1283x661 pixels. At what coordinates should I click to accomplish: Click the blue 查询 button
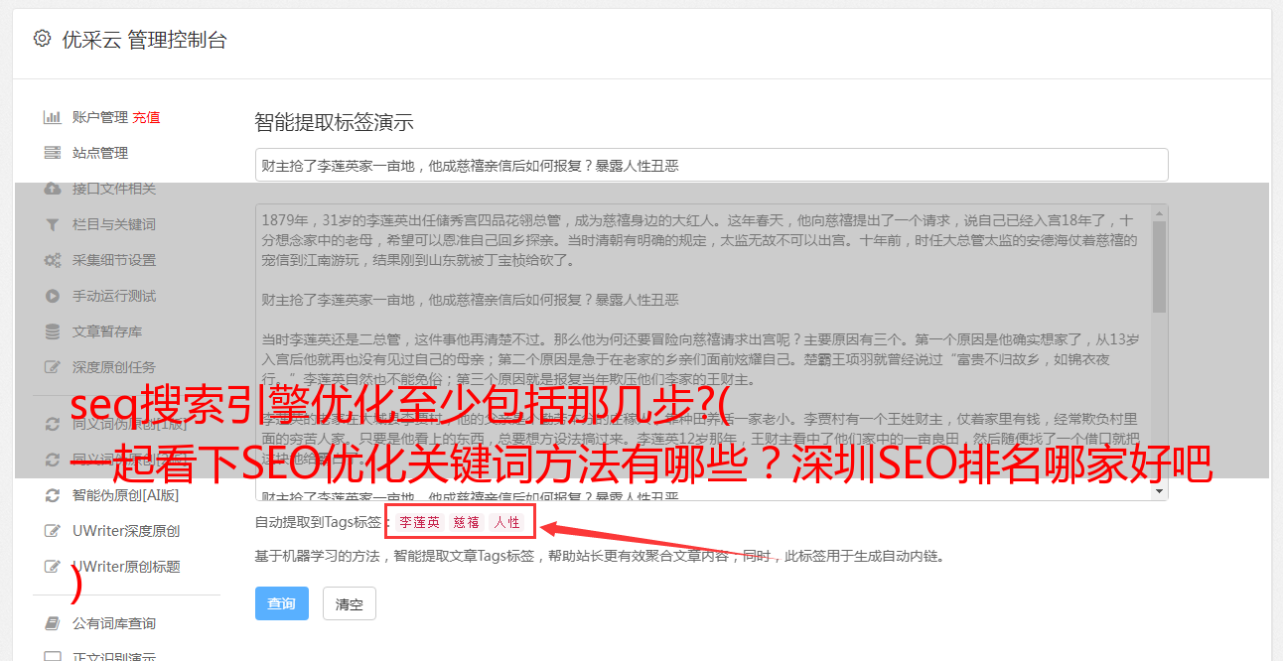pos(282,603)
